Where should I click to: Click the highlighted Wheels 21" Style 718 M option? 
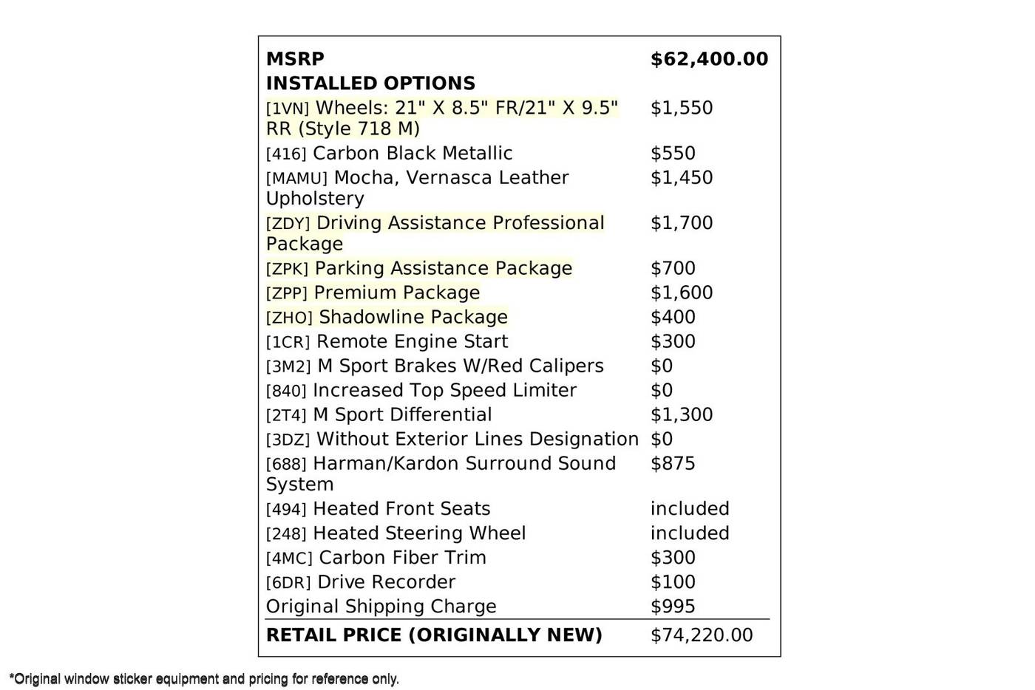pos(442,118)
